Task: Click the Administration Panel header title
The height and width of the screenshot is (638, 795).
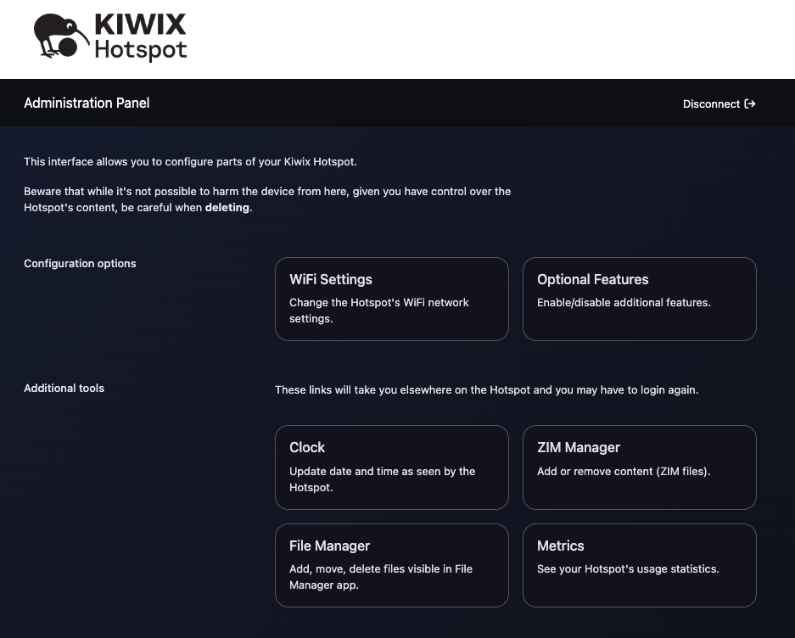Action: (x=87, y=103)
